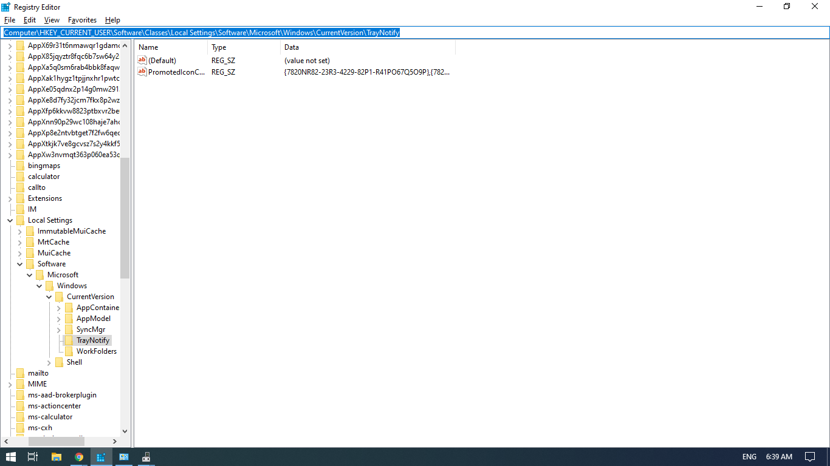Expand the AppModel node
The image size is (830, 466).
coord(59,319)
